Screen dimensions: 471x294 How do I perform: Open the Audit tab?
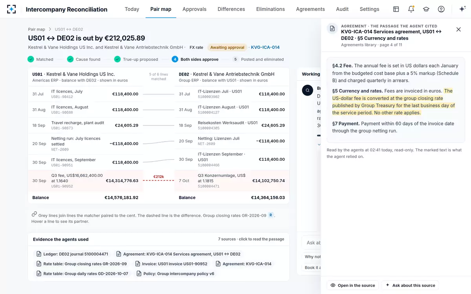click(x=342, y=9)
